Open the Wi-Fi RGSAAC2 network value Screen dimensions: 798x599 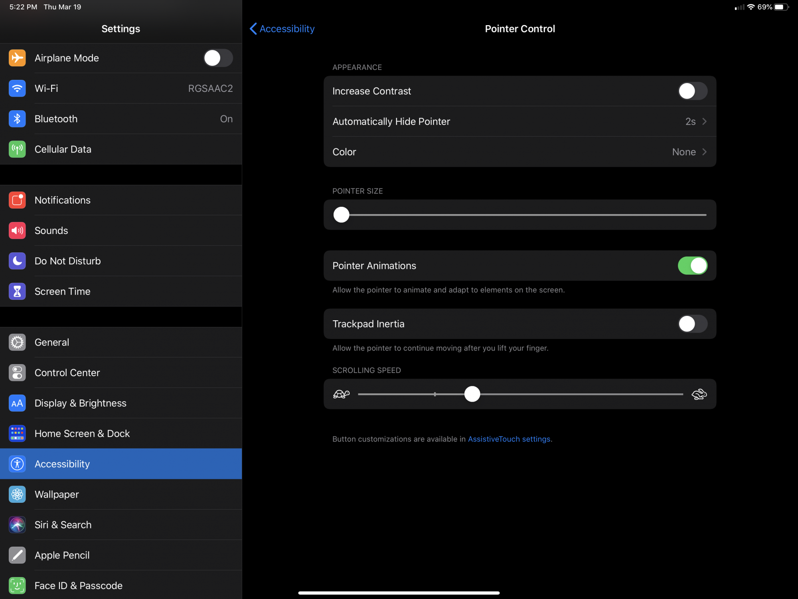[210, 88]
